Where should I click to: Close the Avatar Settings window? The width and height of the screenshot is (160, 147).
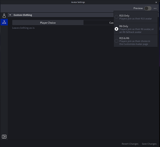[x=156, y=2]
